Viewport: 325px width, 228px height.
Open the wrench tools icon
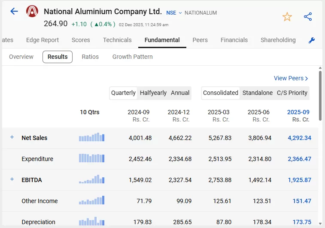pyautogui.click(x=312, y=40)
